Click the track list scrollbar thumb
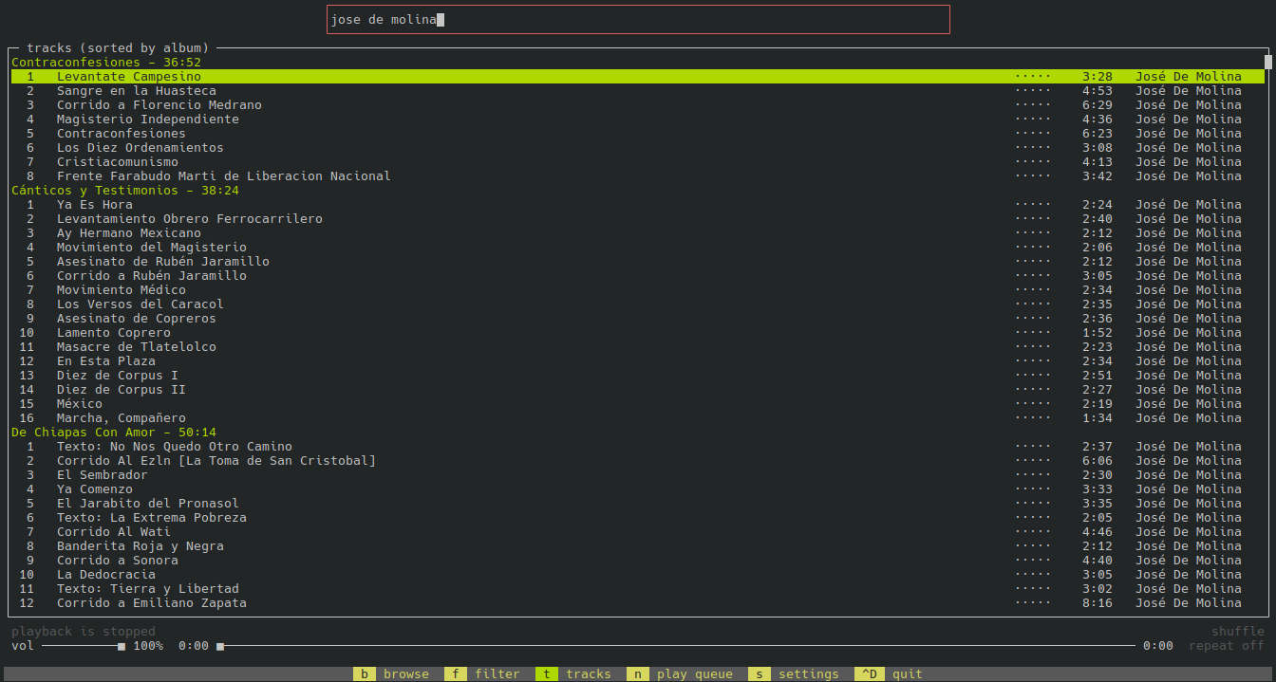This screenshot has width=1276, height=682. tap(1268, 63)
